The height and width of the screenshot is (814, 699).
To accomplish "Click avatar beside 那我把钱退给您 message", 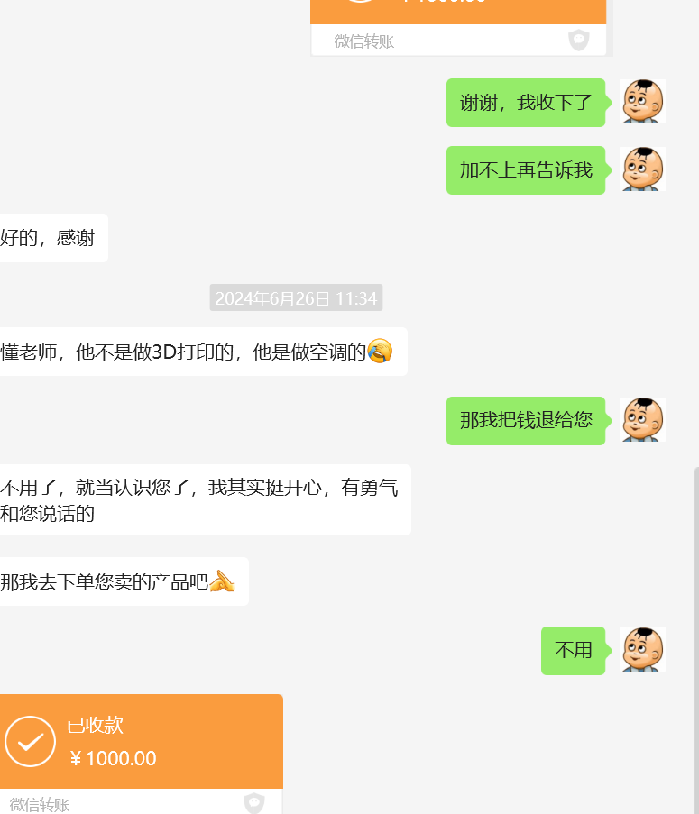I will pos(642,420).
